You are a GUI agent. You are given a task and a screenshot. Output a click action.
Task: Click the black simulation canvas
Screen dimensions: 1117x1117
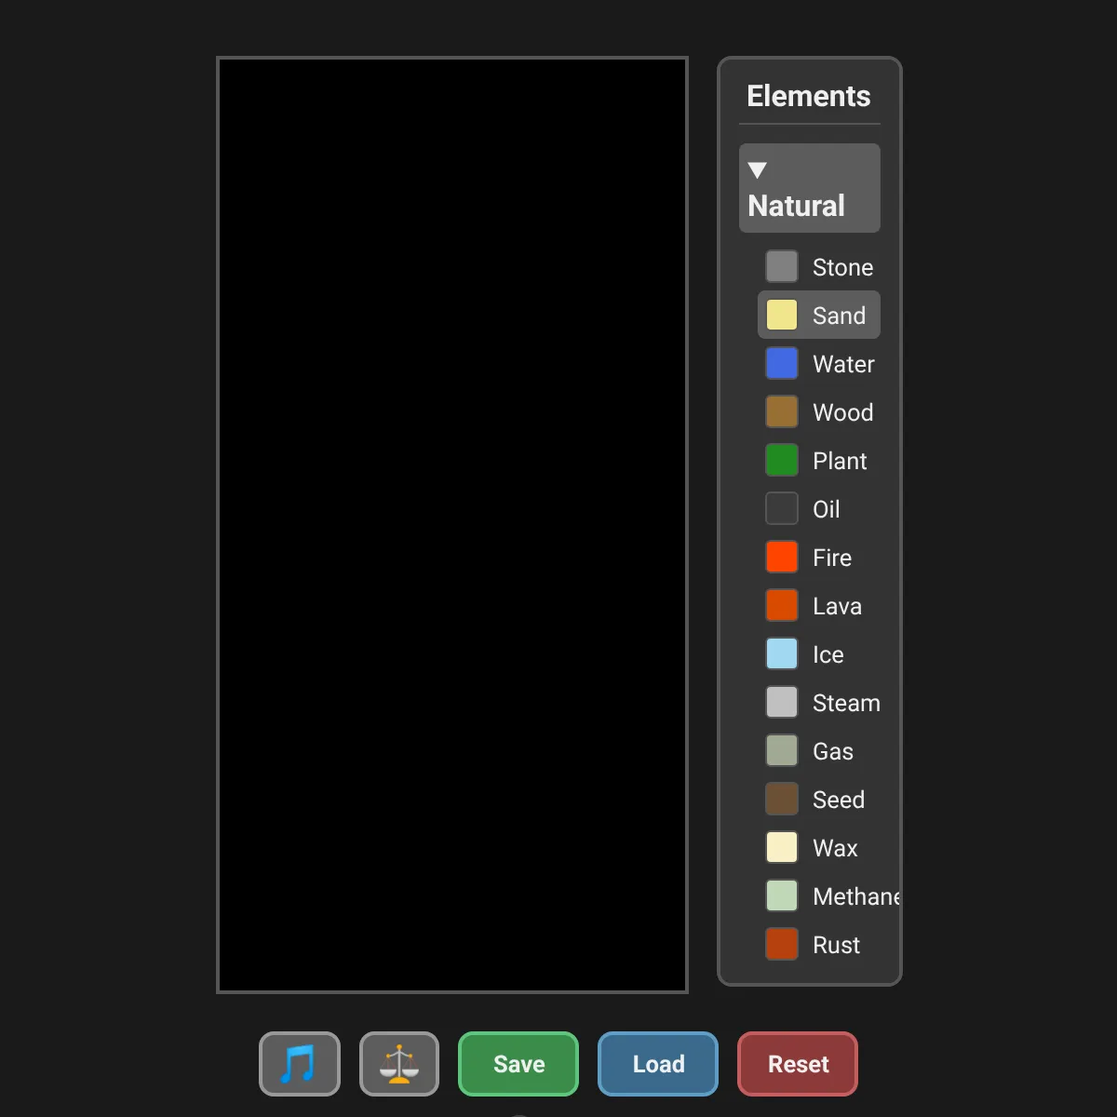tap(451, 523)
